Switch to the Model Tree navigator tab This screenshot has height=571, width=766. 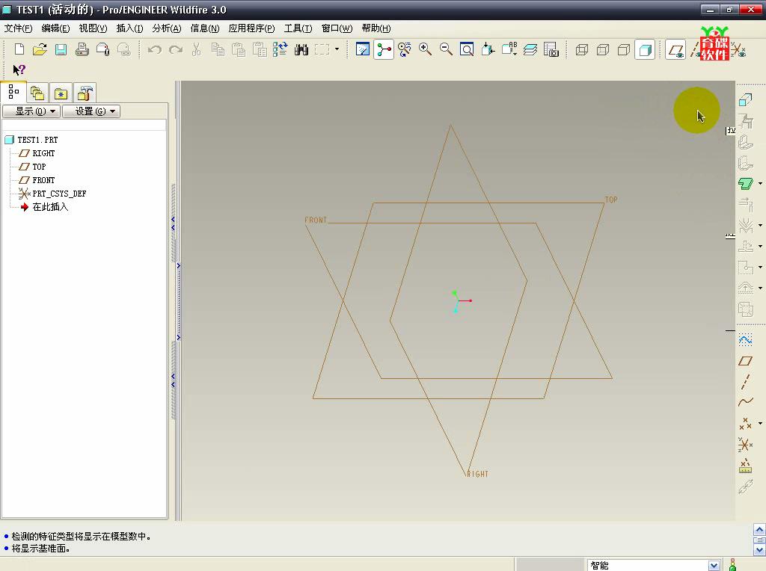tap(13, 92)
